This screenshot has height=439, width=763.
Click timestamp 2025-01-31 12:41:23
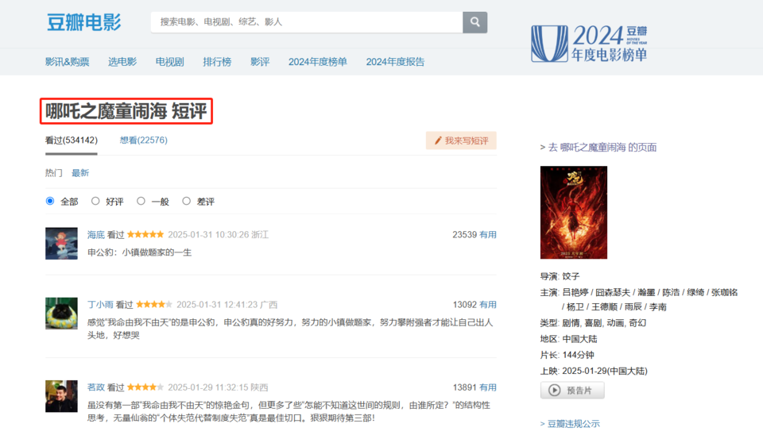217,305
